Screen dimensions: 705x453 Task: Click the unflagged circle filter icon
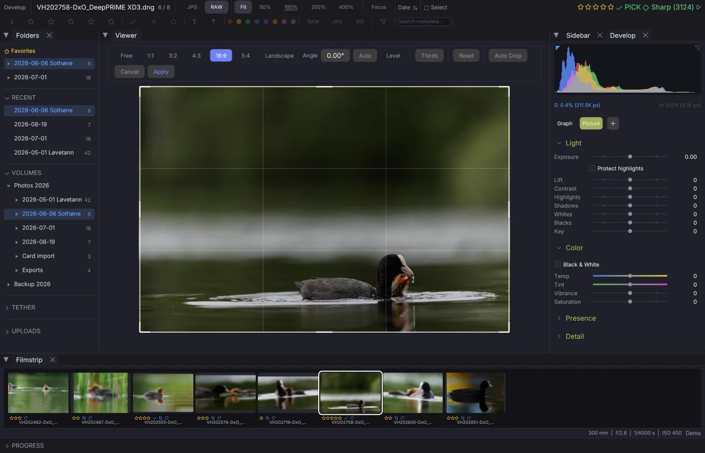174,22
